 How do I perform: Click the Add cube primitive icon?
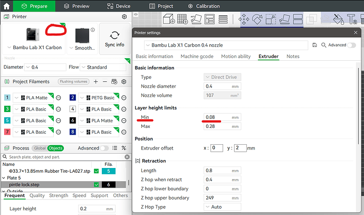(x=169, y=19)
